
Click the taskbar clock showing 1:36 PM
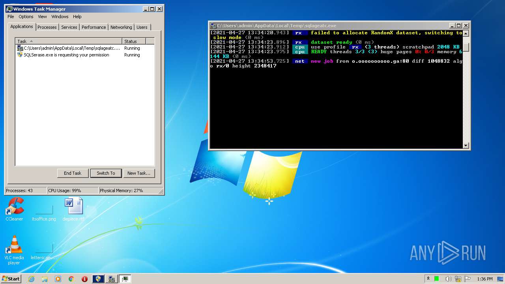pyautogui.click(x=484, y=279)
